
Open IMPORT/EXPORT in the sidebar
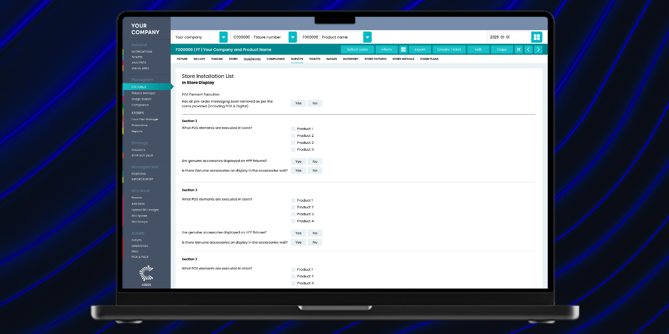[142, 179]
